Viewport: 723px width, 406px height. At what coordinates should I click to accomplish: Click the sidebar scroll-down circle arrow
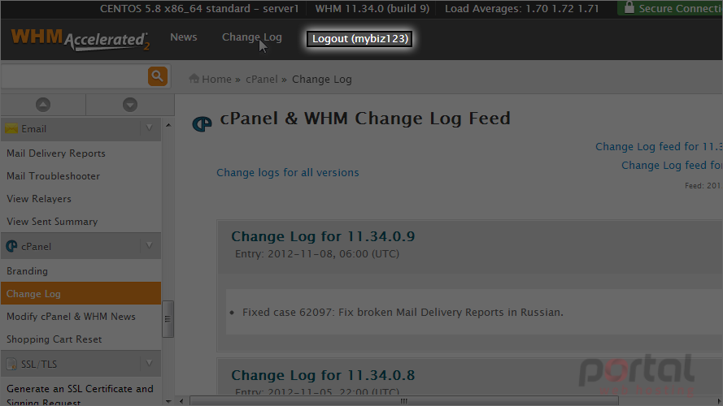click(x=130, y=105)
